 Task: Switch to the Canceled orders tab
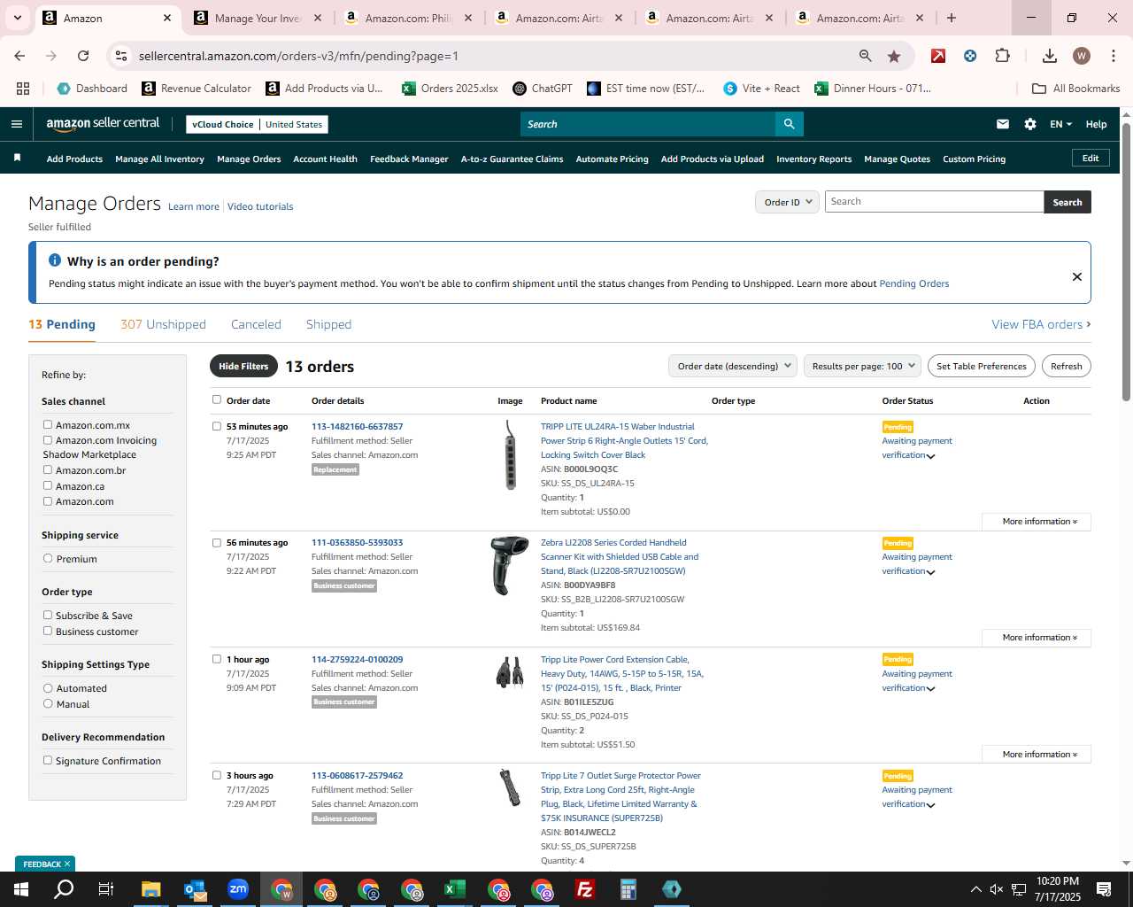[256, 324]
